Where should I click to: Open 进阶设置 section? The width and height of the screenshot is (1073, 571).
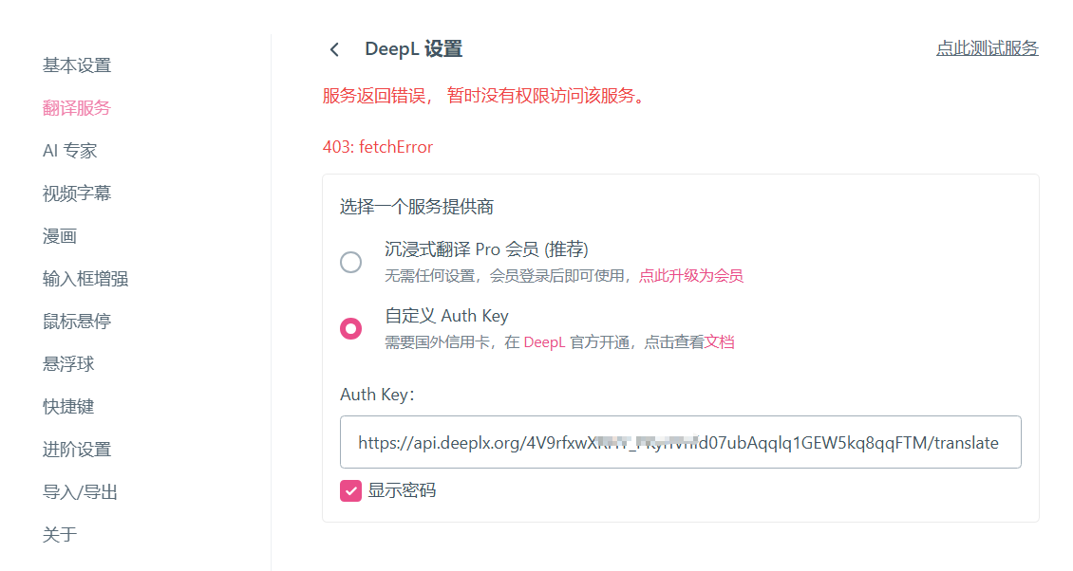(x=77, y=450)
